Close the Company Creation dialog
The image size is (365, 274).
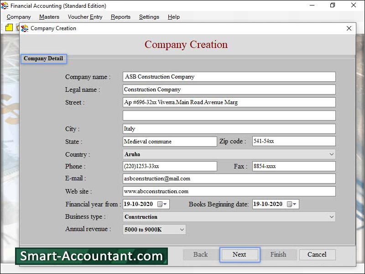coord(349,28)
